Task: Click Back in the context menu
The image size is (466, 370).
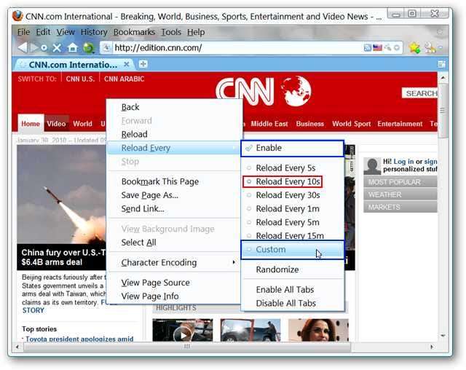Action: 173,107
